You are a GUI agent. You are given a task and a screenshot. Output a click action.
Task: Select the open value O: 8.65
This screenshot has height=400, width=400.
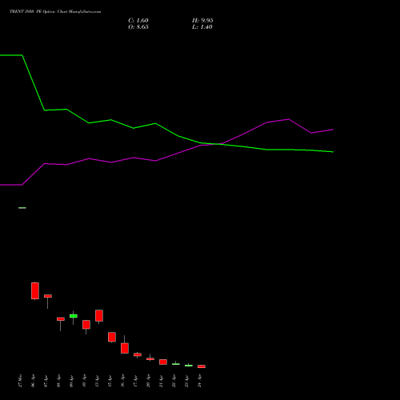click(x=138, y=27)
